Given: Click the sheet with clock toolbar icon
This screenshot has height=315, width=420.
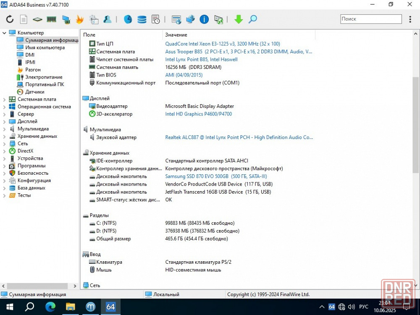Looking at the screenshot, I should click(156, 19).
